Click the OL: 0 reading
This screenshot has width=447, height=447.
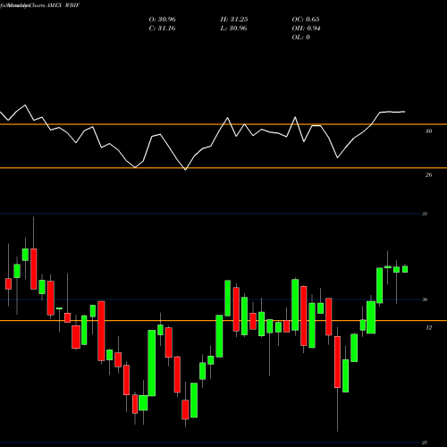[x=300, y=38]
